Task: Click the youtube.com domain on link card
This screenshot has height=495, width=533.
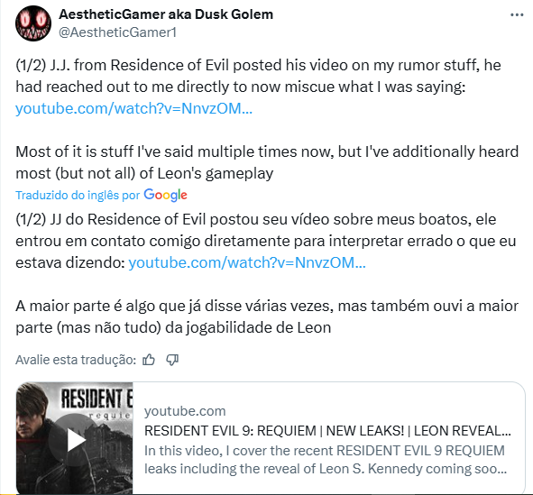Action: point(185,411)
